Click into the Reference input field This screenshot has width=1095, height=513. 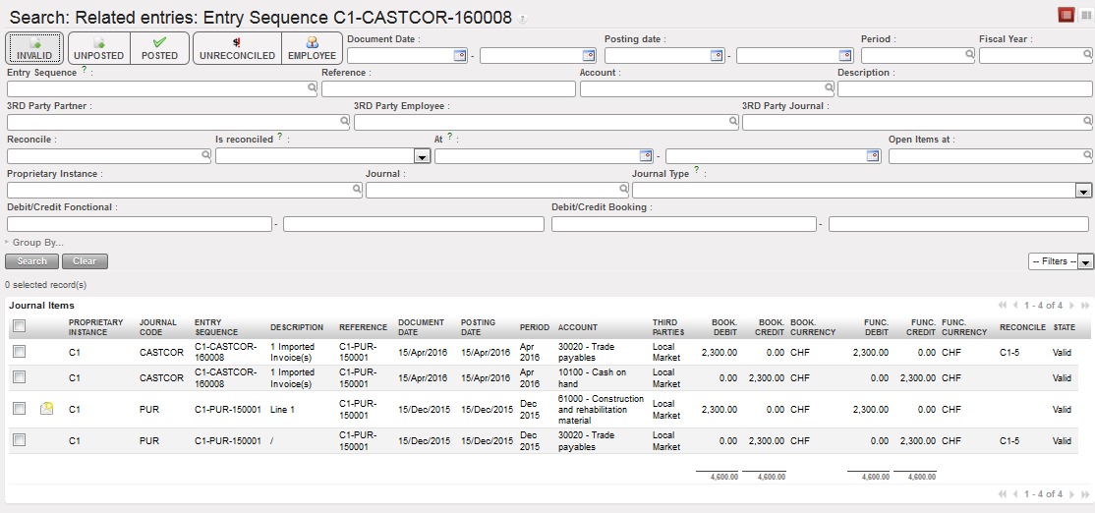448,89
